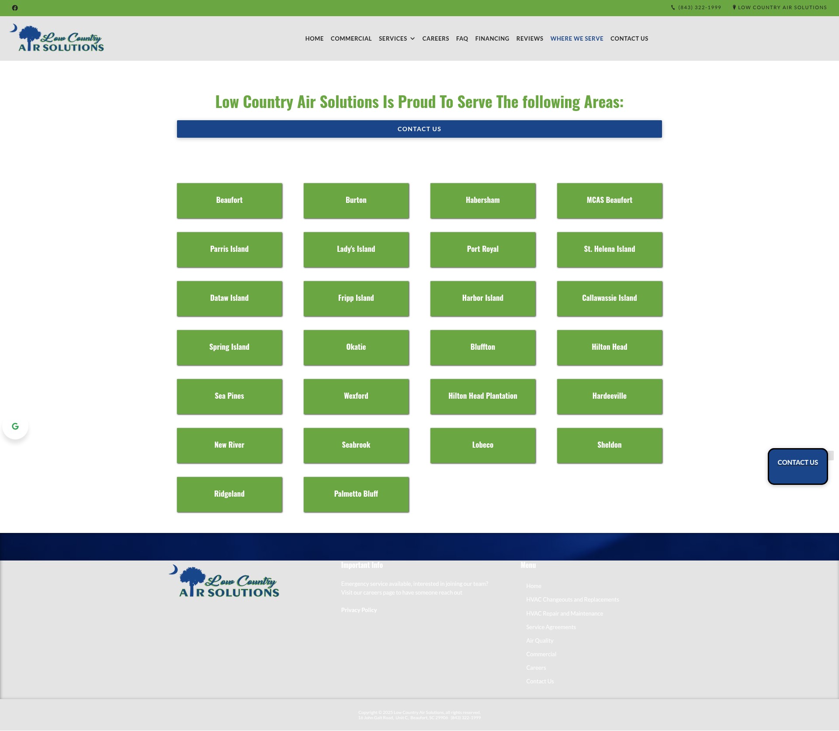
Task: Click Low Country Air Solutions location text link
Action: pyautogui.click(x=782, y=7)
